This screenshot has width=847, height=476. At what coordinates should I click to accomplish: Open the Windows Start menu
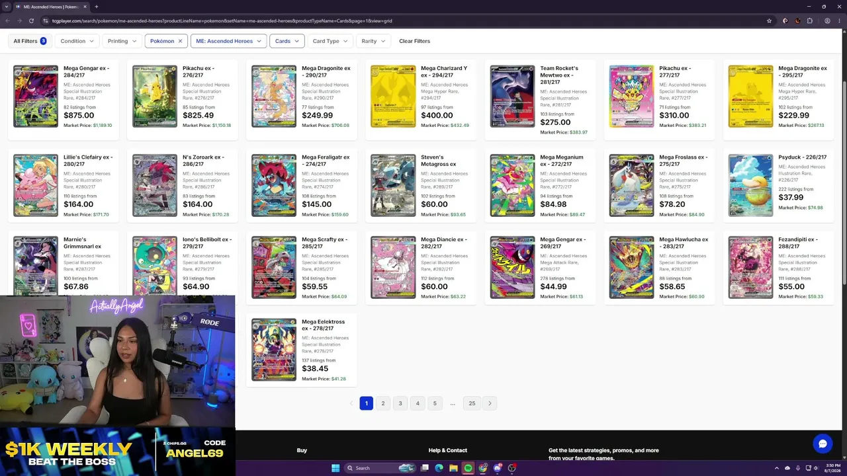(x=335, y=468)
